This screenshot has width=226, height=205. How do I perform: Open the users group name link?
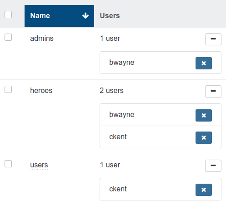39,165
